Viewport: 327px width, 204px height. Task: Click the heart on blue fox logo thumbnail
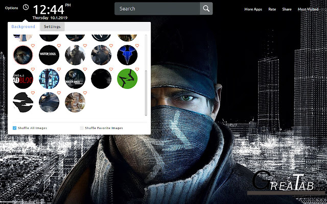[137, 45]
